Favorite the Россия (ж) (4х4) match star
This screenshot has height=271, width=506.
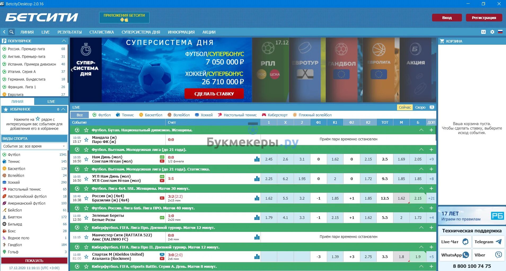tap(86, 198)
